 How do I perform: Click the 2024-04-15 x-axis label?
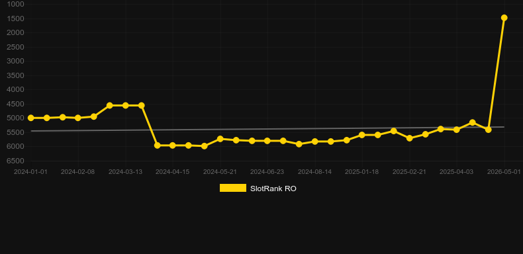(x=172, y=172)
